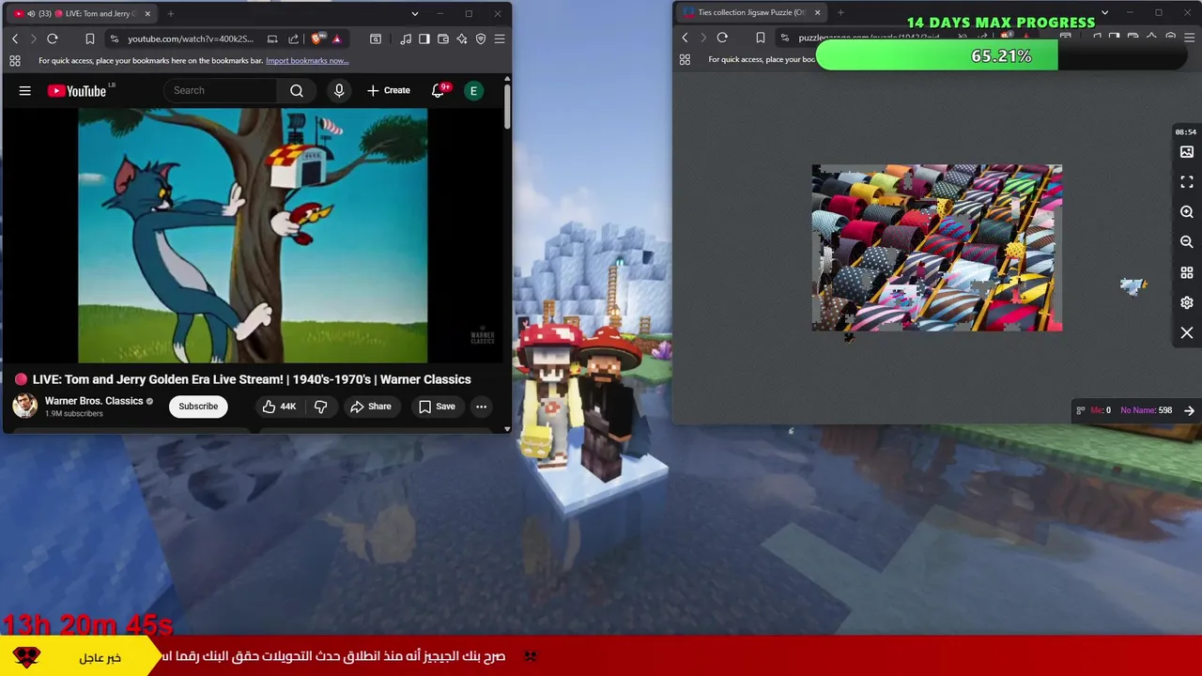Image resolution: width=1202 pixels, height=676 pixels.
Task: Click the YouTube page vertical scrollbar
Action: [x=507, y=107]
